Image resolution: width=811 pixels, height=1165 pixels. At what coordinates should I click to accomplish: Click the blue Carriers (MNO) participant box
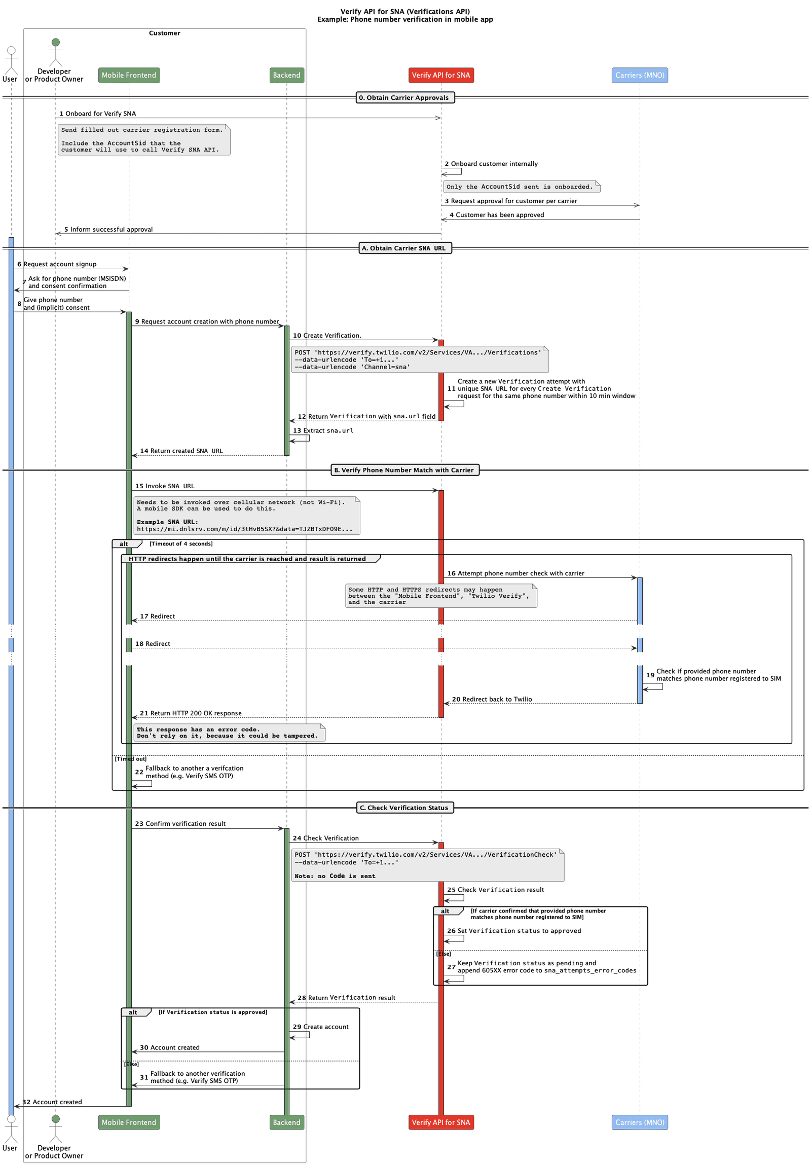[640, 75]
